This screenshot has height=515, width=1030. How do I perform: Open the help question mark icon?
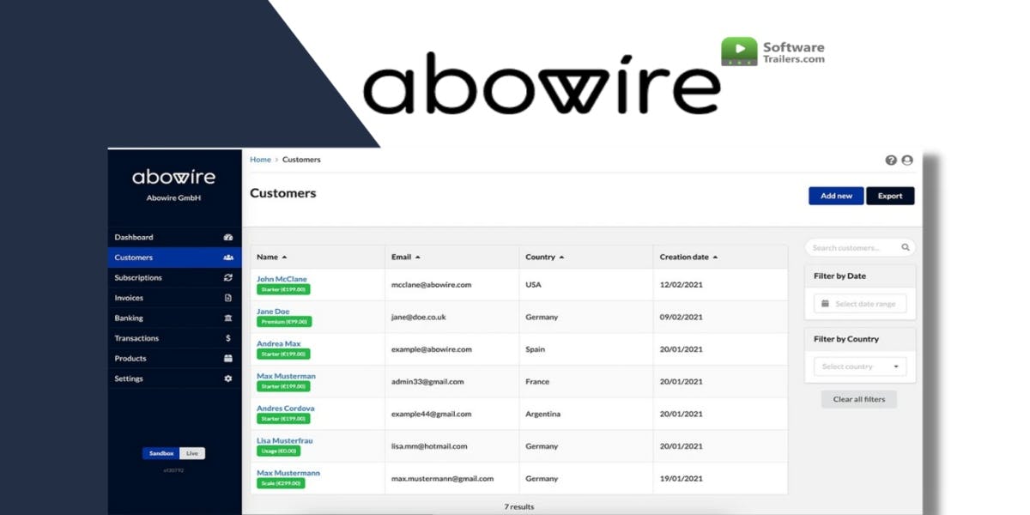point(891,161)
